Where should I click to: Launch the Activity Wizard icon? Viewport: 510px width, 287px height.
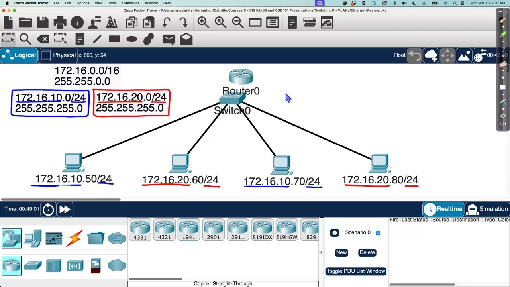tap(112, 23)
